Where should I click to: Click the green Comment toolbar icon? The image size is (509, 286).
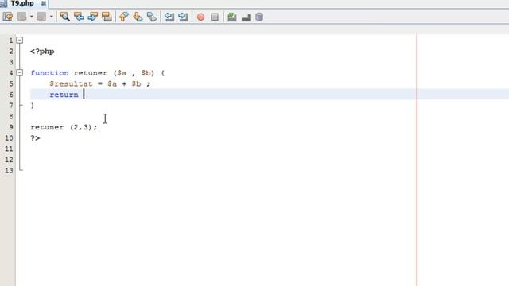[231, 17]
